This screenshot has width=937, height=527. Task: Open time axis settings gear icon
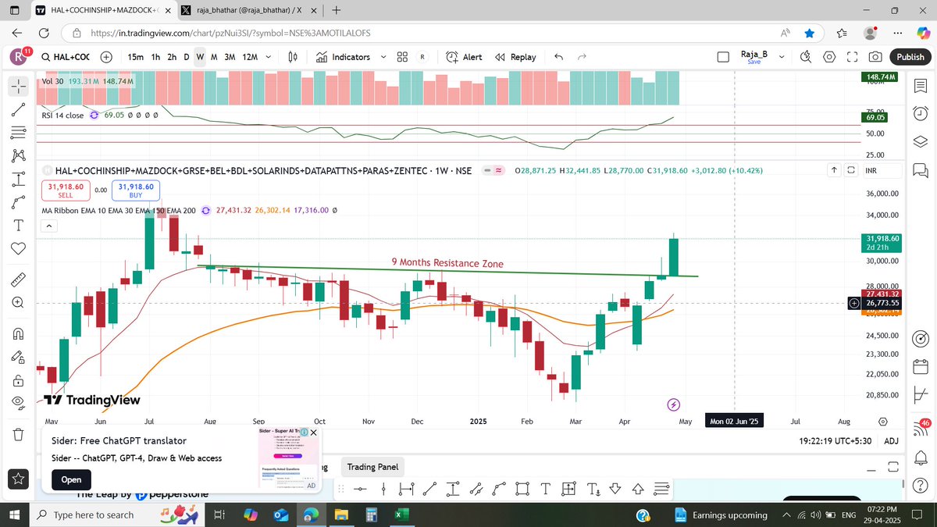(x=883, y=421)
